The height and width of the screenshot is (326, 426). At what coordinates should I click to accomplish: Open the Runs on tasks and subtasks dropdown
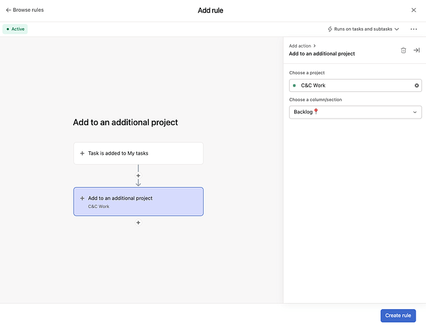pyautogui.click(x=363, y=29)
